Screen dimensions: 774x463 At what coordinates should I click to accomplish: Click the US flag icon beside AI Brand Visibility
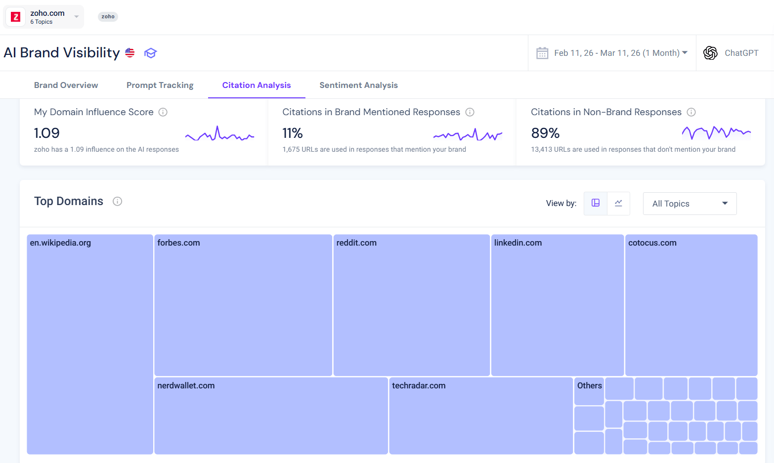point(130,53)
